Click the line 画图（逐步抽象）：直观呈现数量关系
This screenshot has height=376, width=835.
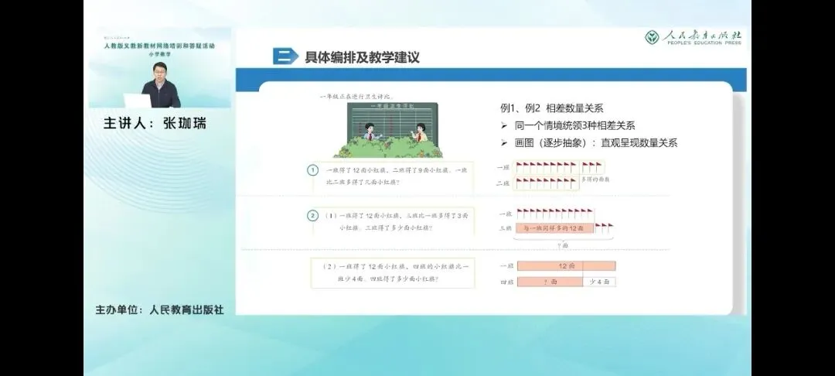point(596,142)
